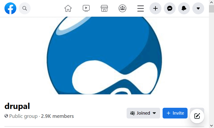This screenshot has width=214, height=128.
Task: Switch to the Groups tab icon
Action: (x=122, y=8)
